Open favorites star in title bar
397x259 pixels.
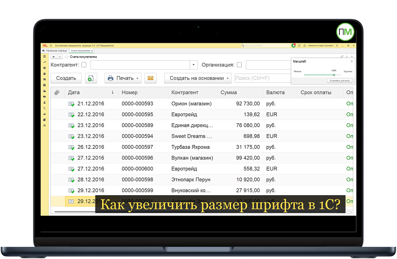305,46
